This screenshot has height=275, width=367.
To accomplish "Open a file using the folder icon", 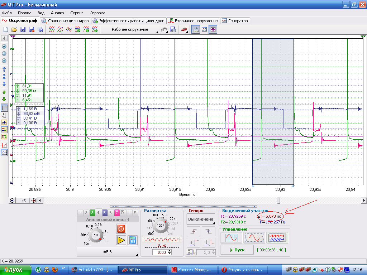I will coord(14,29).
